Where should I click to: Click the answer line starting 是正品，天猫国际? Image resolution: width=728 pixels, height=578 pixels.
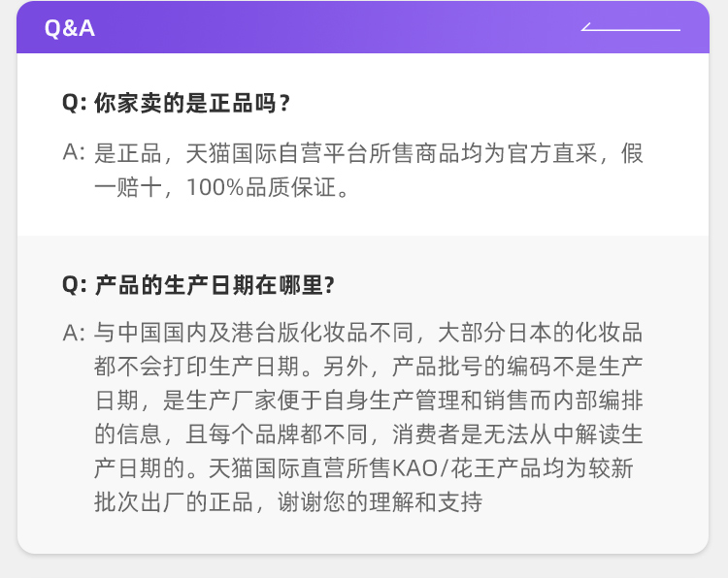coord(369,153)
